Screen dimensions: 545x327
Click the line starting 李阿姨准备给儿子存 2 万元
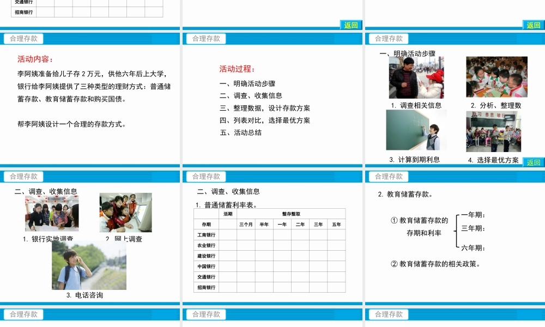pyautogui.click(x=93, y=74)
